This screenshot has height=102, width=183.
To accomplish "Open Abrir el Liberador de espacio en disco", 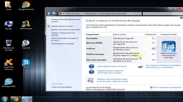I will (x=65, y=39).
